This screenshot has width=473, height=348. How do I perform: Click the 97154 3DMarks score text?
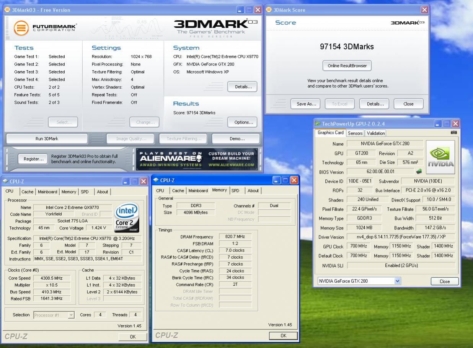[347, 47]
